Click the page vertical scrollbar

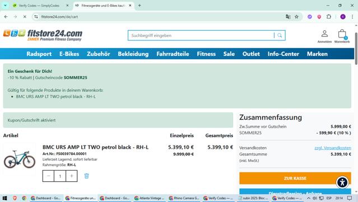(x=356, y=48)
